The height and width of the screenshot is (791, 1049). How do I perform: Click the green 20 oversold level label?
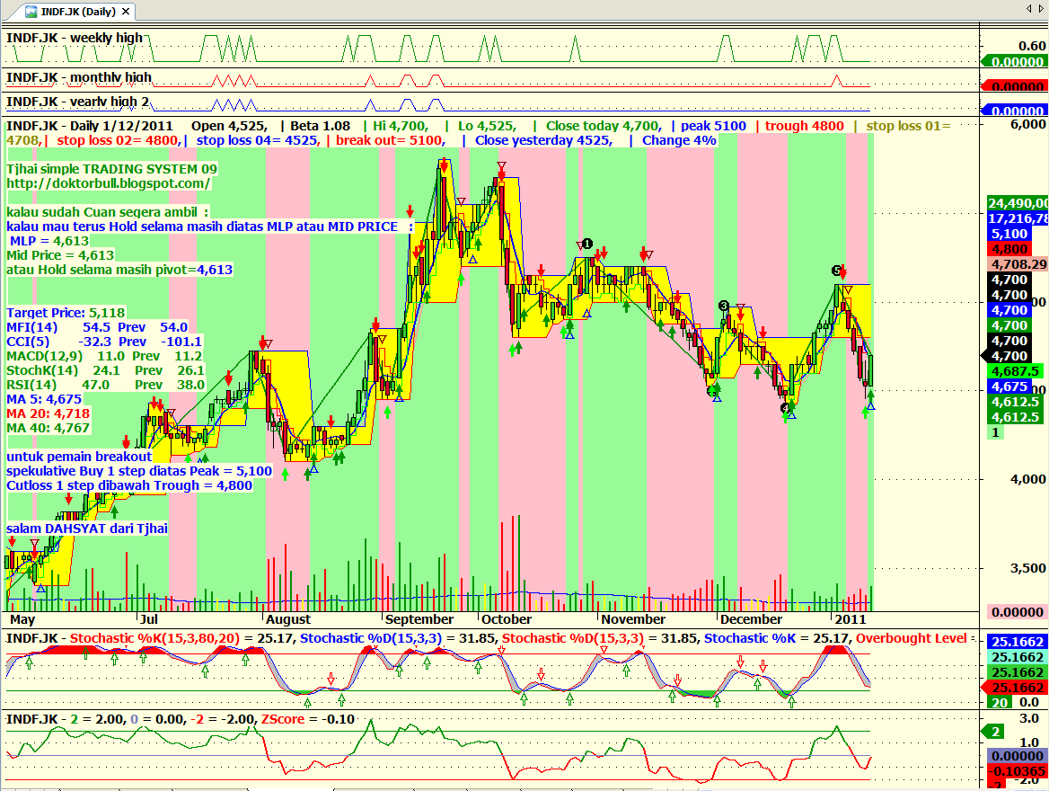(x=999, y=703)
